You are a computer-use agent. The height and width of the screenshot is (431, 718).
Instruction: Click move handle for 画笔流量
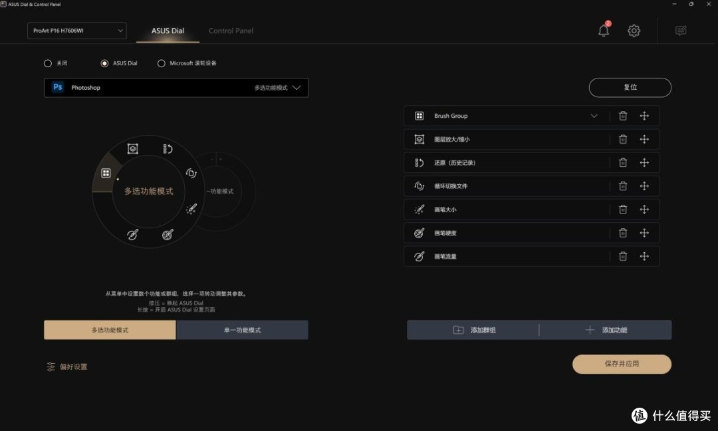(644, 256)
